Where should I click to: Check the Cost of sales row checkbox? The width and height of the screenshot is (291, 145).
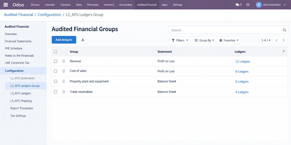(x=55, y=71)
